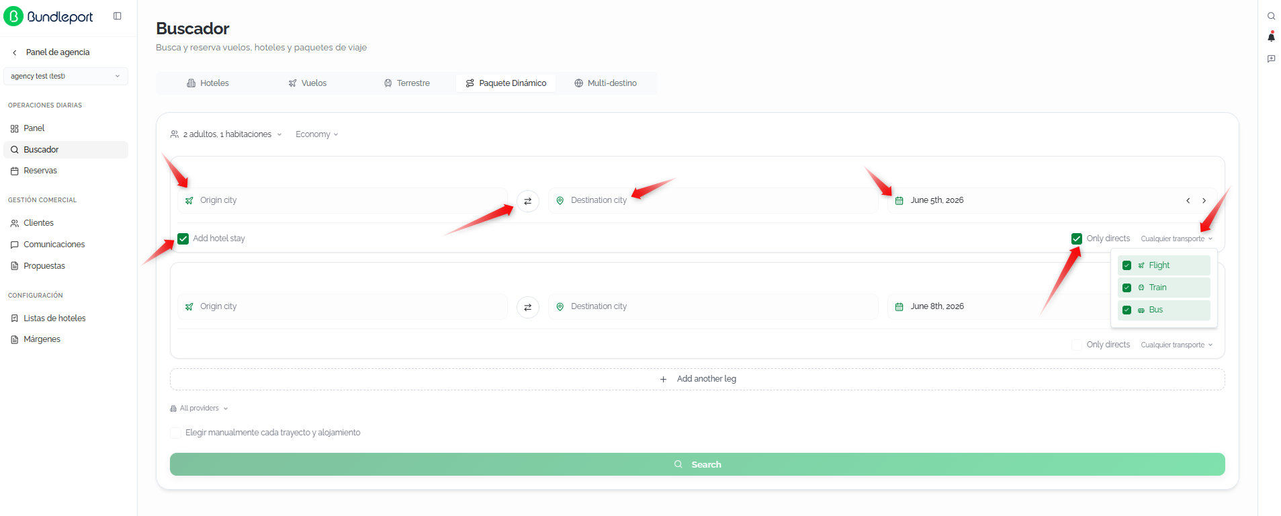Open Panel in sidebar
The width and height of the screenshot is (1281, 516).
pyautogui.click(x=66, y=128)
